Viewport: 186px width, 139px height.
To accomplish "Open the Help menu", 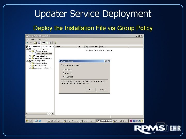I will coord(45,39).
